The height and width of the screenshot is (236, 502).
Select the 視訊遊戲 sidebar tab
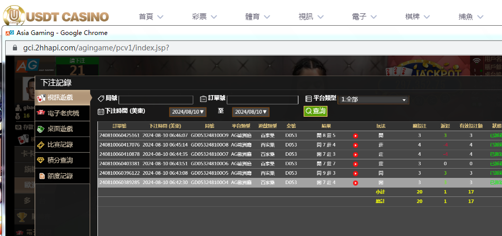click(x=62, y=98)
